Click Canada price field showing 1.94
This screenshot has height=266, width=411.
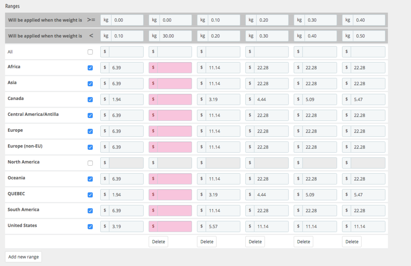[126, 99]
